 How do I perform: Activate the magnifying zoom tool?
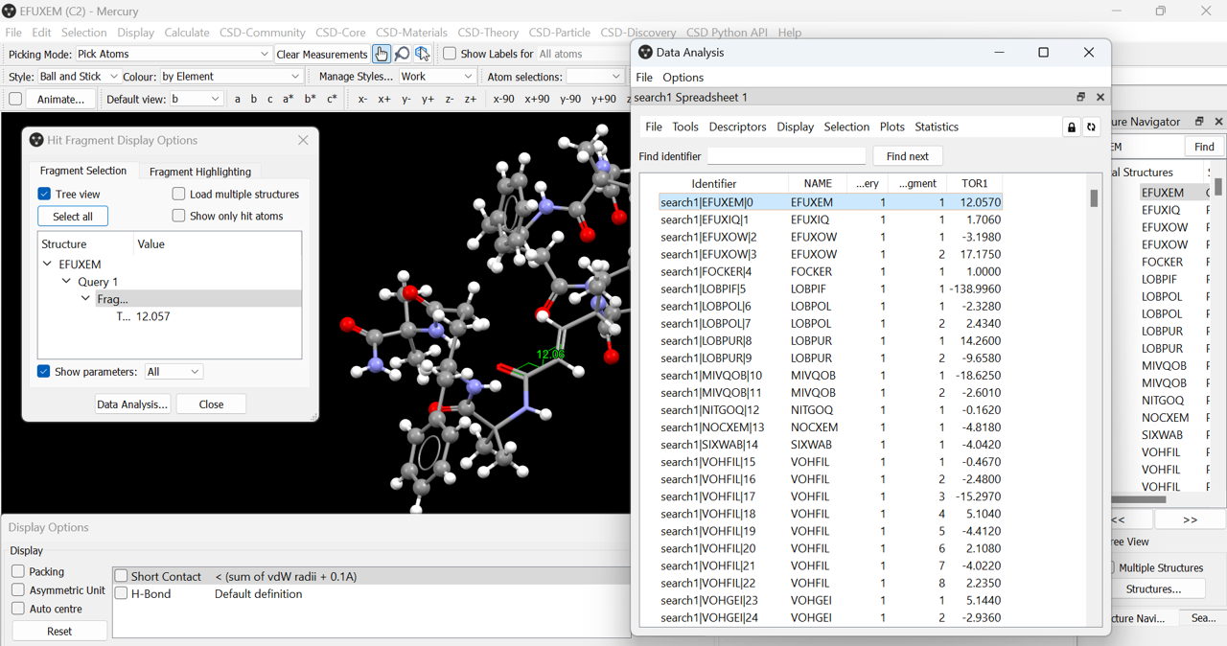click(x=403, y=54)
